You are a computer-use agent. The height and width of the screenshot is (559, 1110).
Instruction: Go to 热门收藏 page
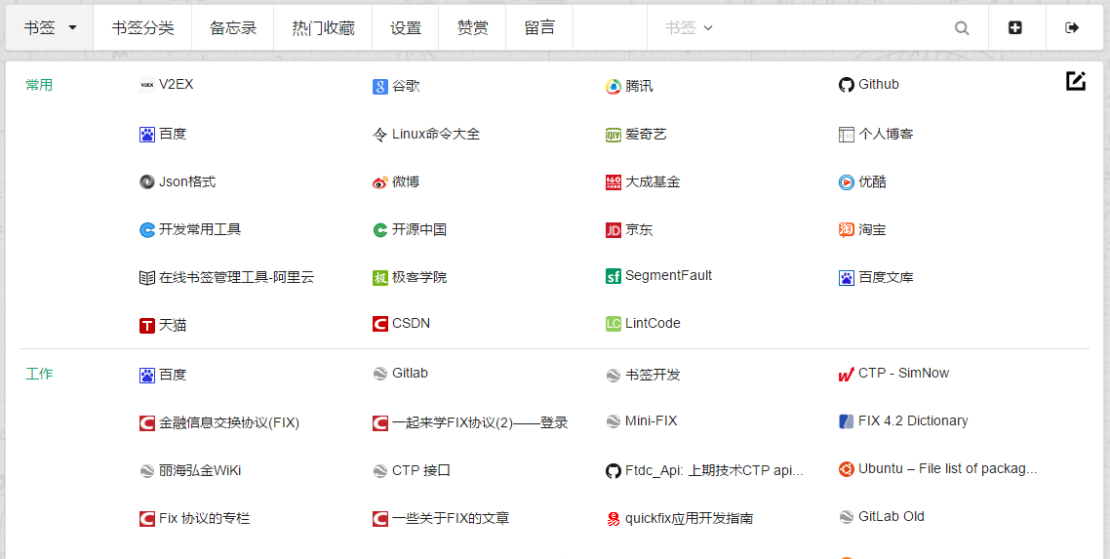coord(323,28)
